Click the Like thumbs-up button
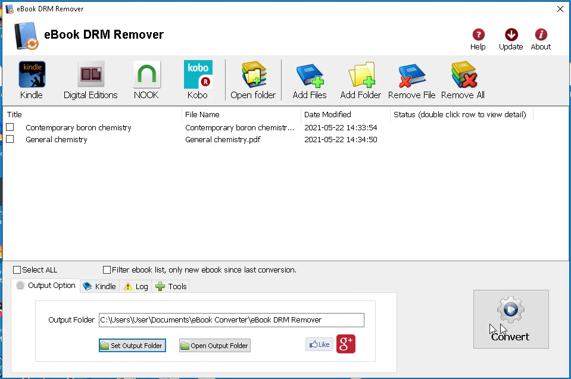Image resolution: width=571 pixels, height=379 pixels. [x=319, y=344]
